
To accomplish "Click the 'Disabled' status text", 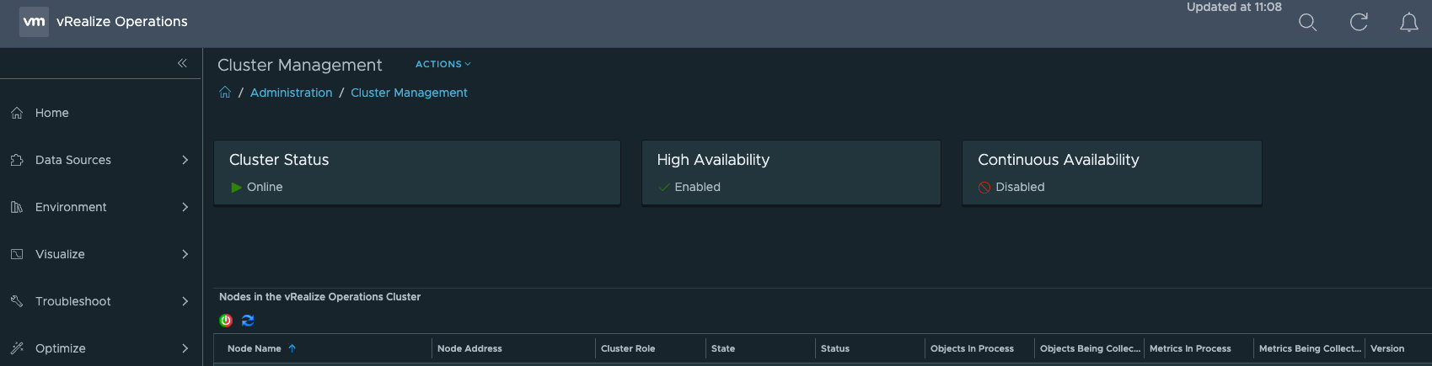I will point(1020,187).
